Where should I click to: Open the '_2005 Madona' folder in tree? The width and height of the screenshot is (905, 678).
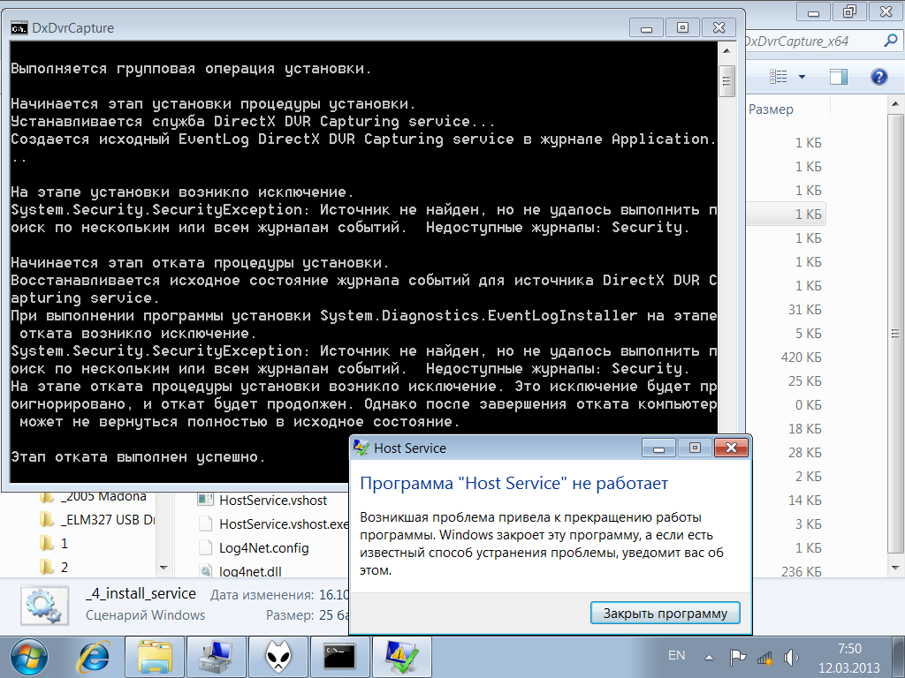point(103,496)
